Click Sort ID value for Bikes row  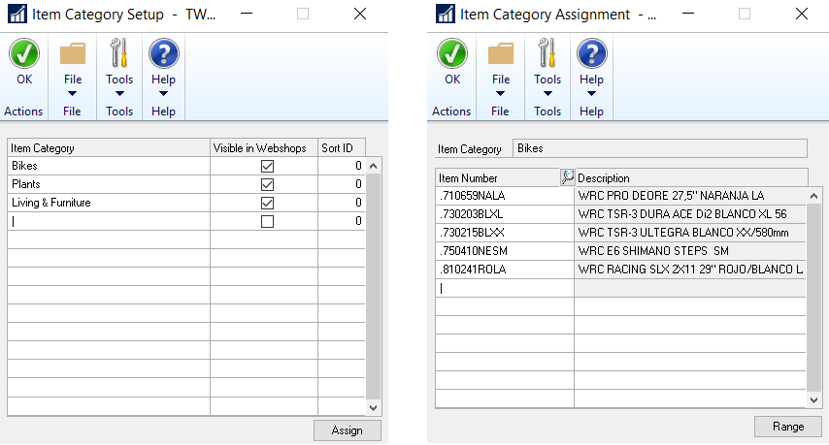[x=342, y=166]
